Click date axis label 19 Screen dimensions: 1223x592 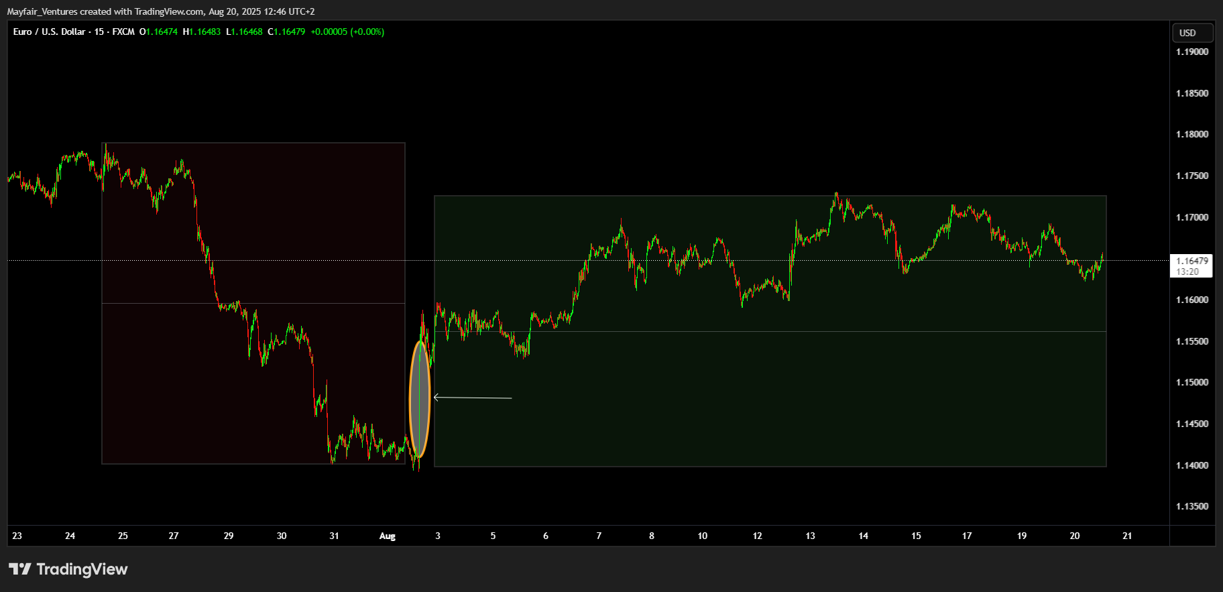[1022, 536]
